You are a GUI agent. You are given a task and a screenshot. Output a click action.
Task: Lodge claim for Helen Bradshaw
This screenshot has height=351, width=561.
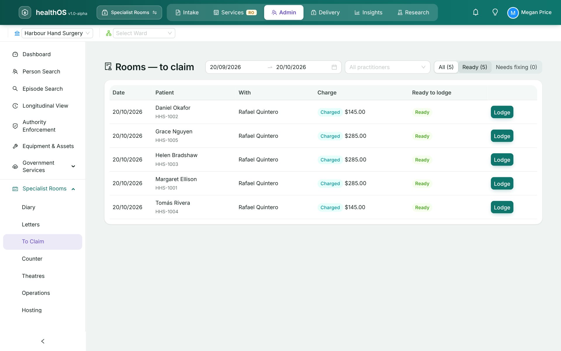502,160
